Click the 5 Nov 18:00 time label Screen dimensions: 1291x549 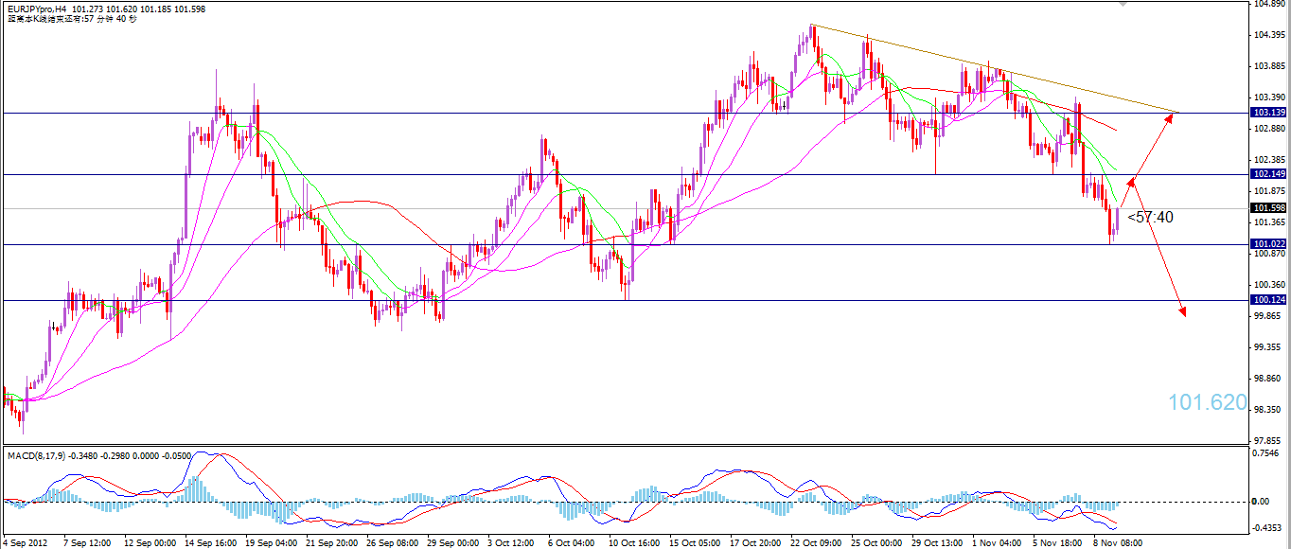coord(1057,543)
